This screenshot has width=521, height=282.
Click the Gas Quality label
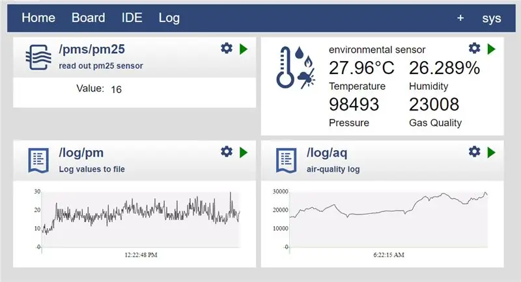(435, 123)
